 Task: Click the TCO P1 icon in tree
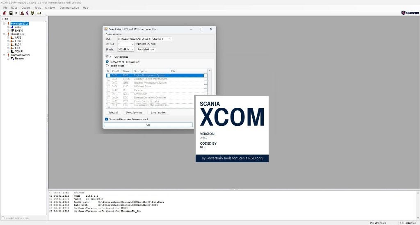click(x=12, y=51)
